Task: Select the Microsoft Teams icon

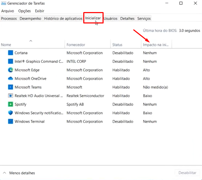Action: click(10, 87)
